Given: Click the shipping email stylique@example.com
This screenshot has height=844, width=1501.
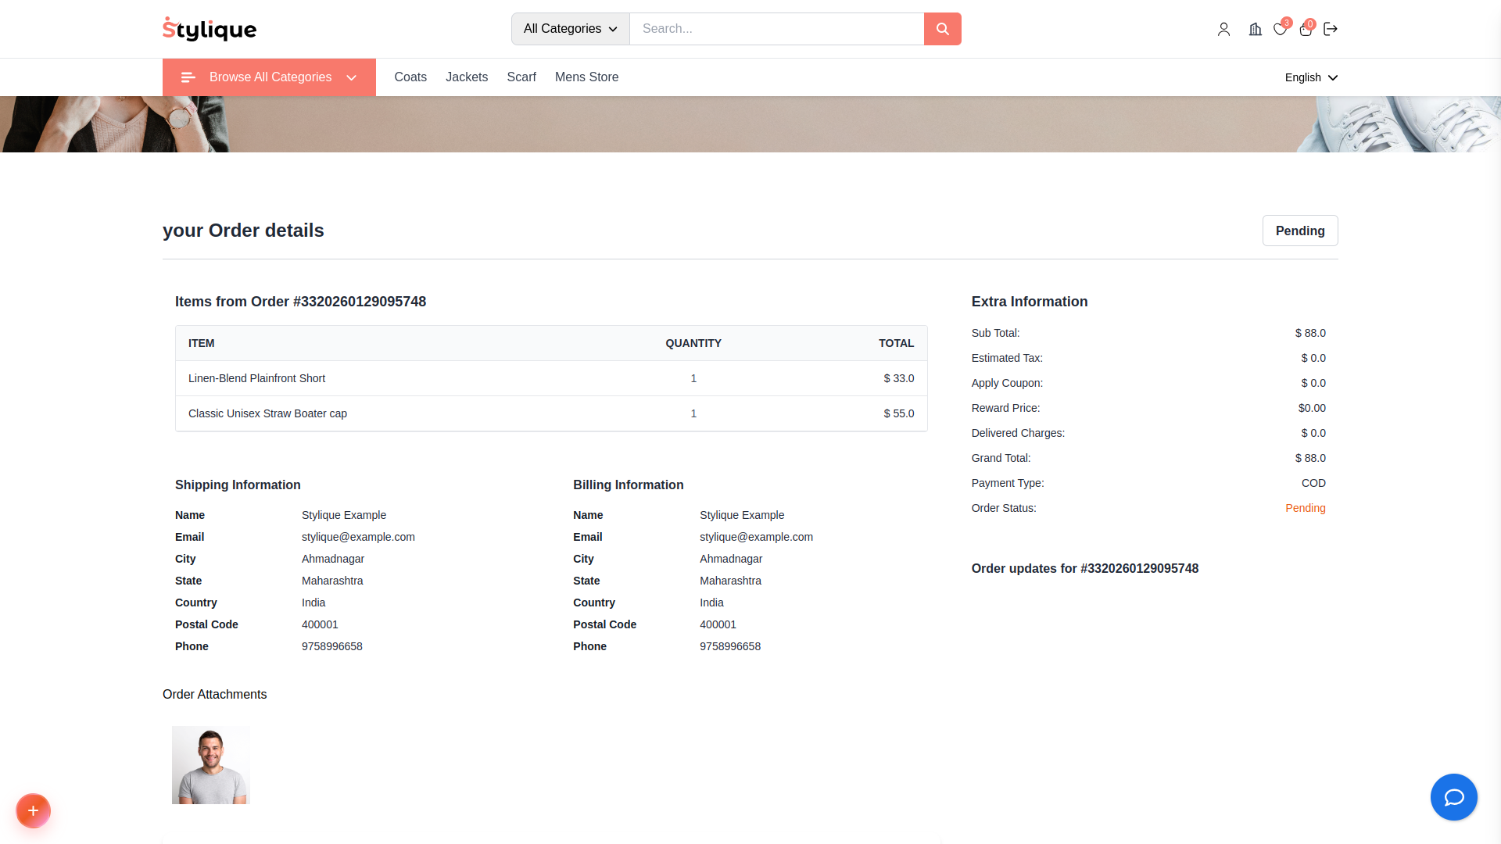Looking at the screenshot, I should 358,537.
